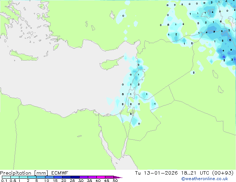Click the ECMWF model label
This screenshot has height=182, width=236.
[x=60, y=173]
